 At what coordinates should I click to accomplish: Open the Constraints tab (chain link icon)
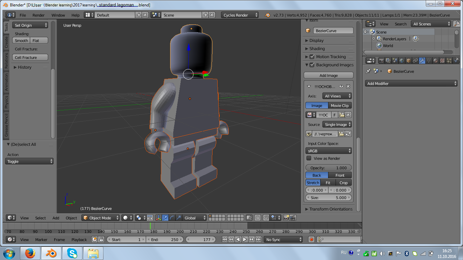coord(416,60)
